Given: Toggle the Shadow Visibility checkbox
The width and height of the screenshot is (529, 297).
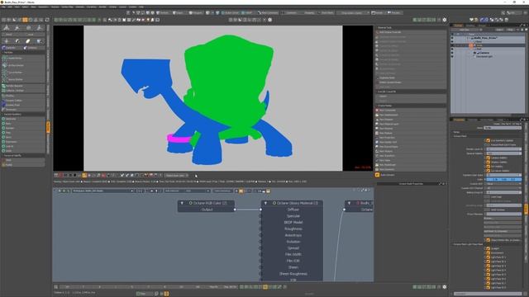Looking at the screenshot, I should [488, 162].
